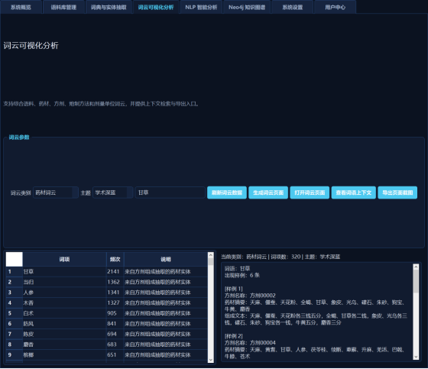This screenshot has height=369, width=428.
Task: Open the NLP 智能分析 tab
Action: click(x=201, y=7)
